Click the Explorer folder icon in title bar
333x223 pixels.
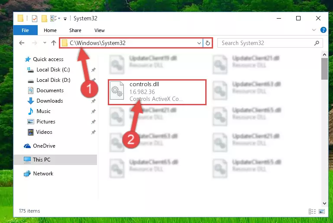click(x=20, y=18)
